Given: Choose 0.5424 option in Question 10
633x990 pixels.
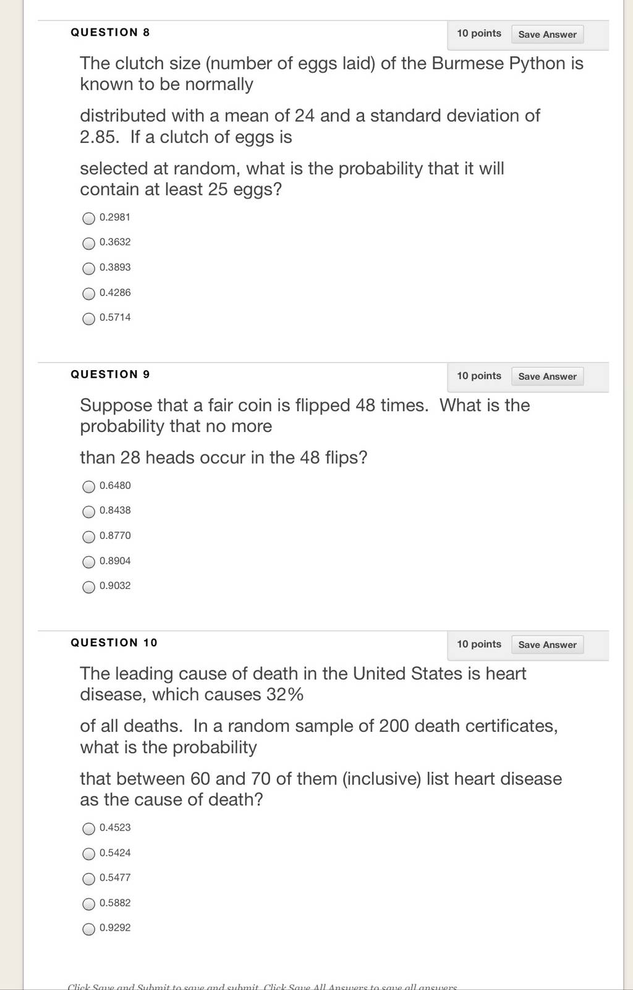Looking at the screenshot, I should (x=89, y=853).
